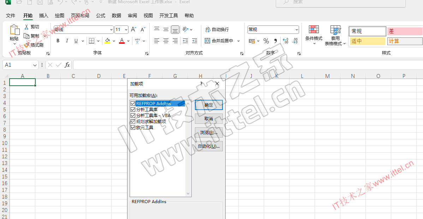The width and height of the screenshot is (423, 219).
Task: Apply underline formatting
Action: (76, 41)
